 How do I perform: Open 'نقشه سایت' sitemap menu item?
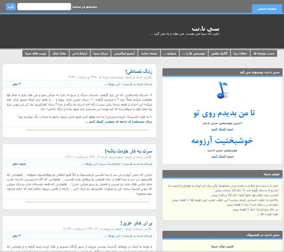[x=149, y=53]
